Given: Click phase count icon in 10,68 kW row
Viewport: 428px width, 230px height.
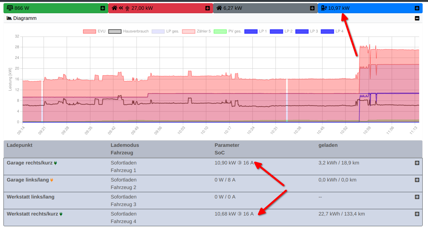Looking at the screenshot, I should click(239, 214).
